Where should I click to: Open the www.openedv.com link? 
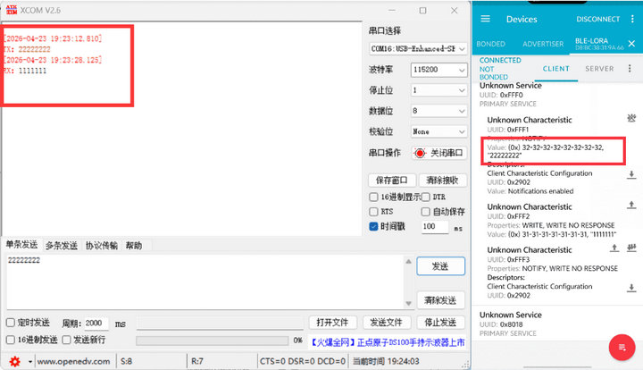tap(73, 361)
